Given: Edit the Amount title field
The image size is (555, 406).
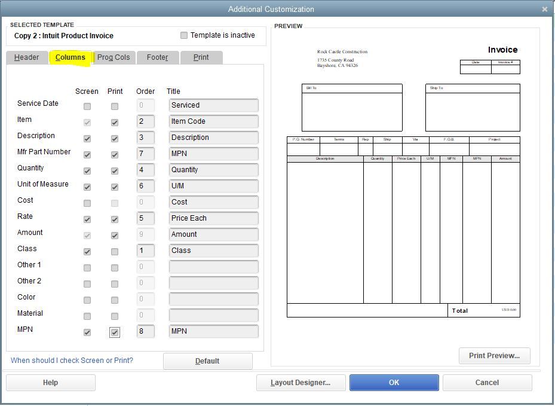Looking at the screenshot, I should click(x=214, y=234).
